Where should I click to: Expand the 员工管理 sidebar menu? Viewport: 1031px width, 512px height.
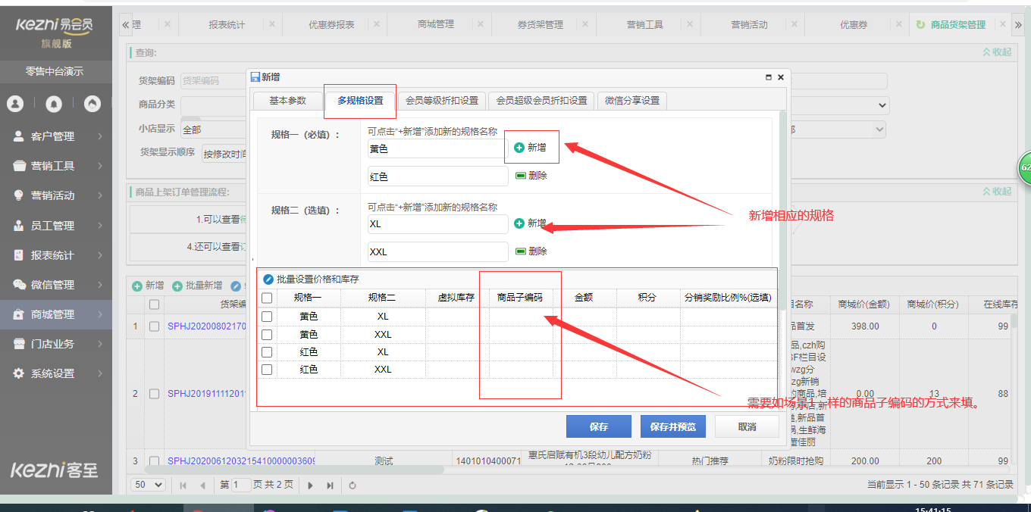click(x=56, y=225)
